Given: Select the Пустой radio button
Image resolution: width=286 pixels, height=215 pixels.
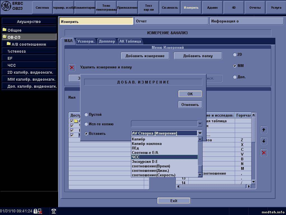Looking at the screenshot, I should (86, 115).
